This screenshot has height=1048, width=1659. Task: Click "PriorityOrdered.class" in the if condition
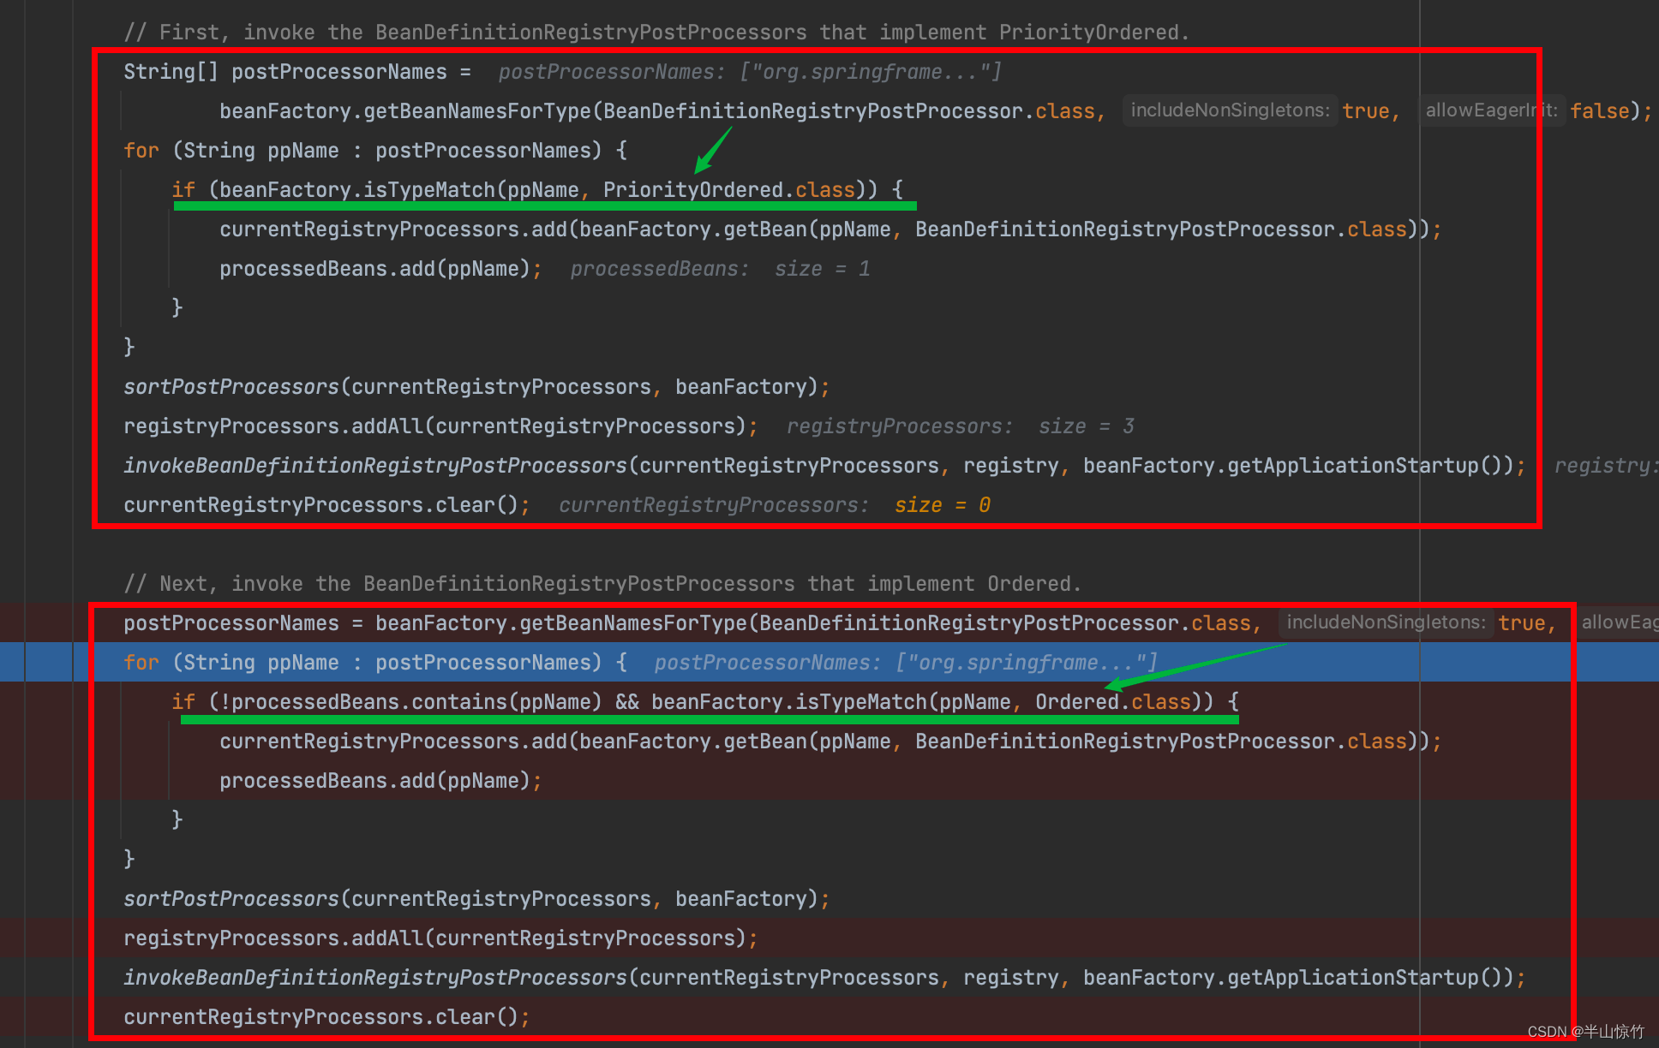(729, 190)
